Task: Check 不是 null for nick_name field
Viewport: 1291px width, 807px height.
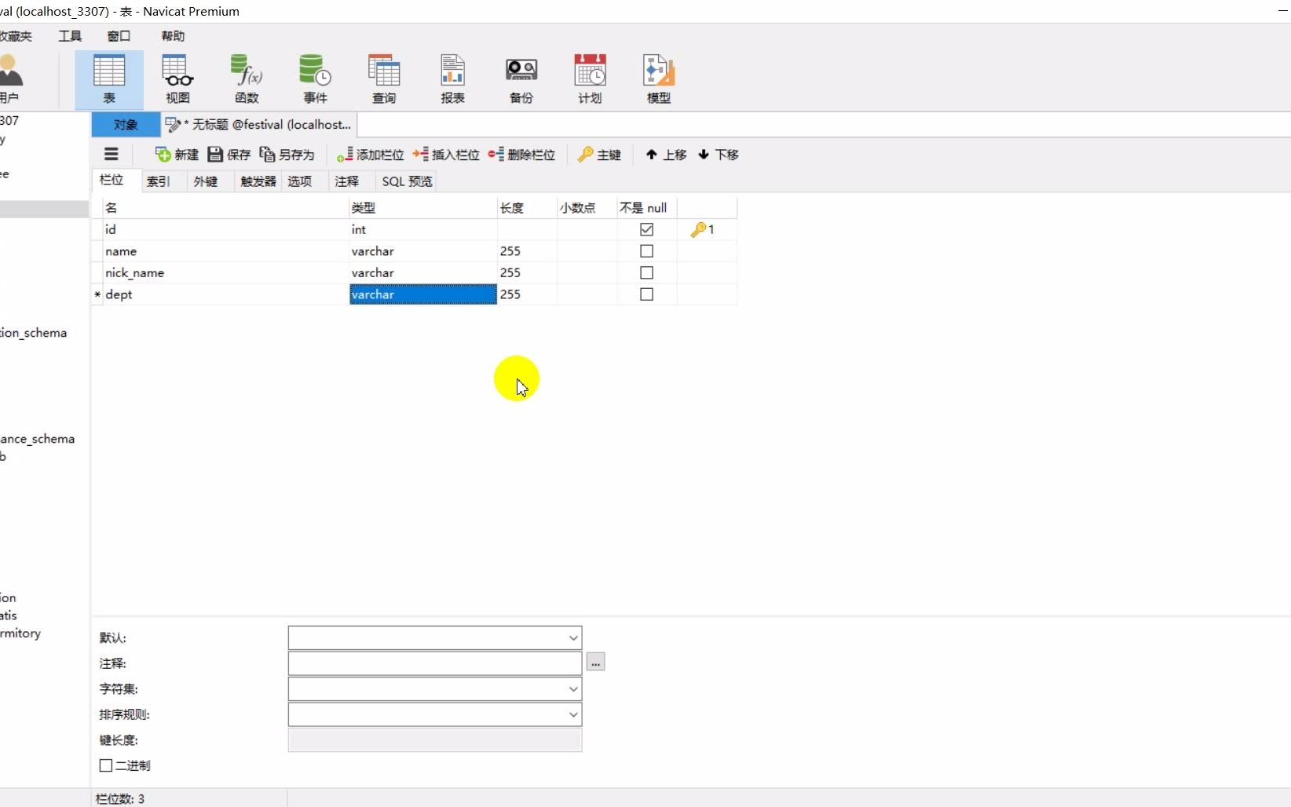Action: point(646,272)
